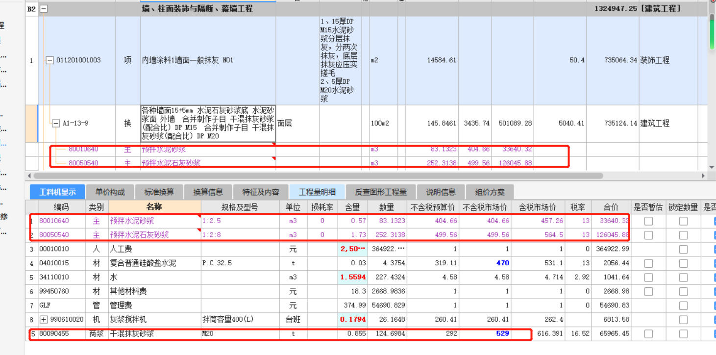
Task: Toggle 是否暂估 for the 水 row
Action: click(x=648, y=277)
